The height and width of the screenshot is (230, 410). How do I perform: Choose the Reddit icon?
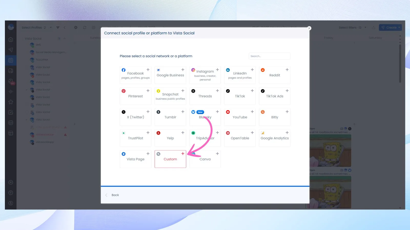pyautogui.click(x=263, y=70)
